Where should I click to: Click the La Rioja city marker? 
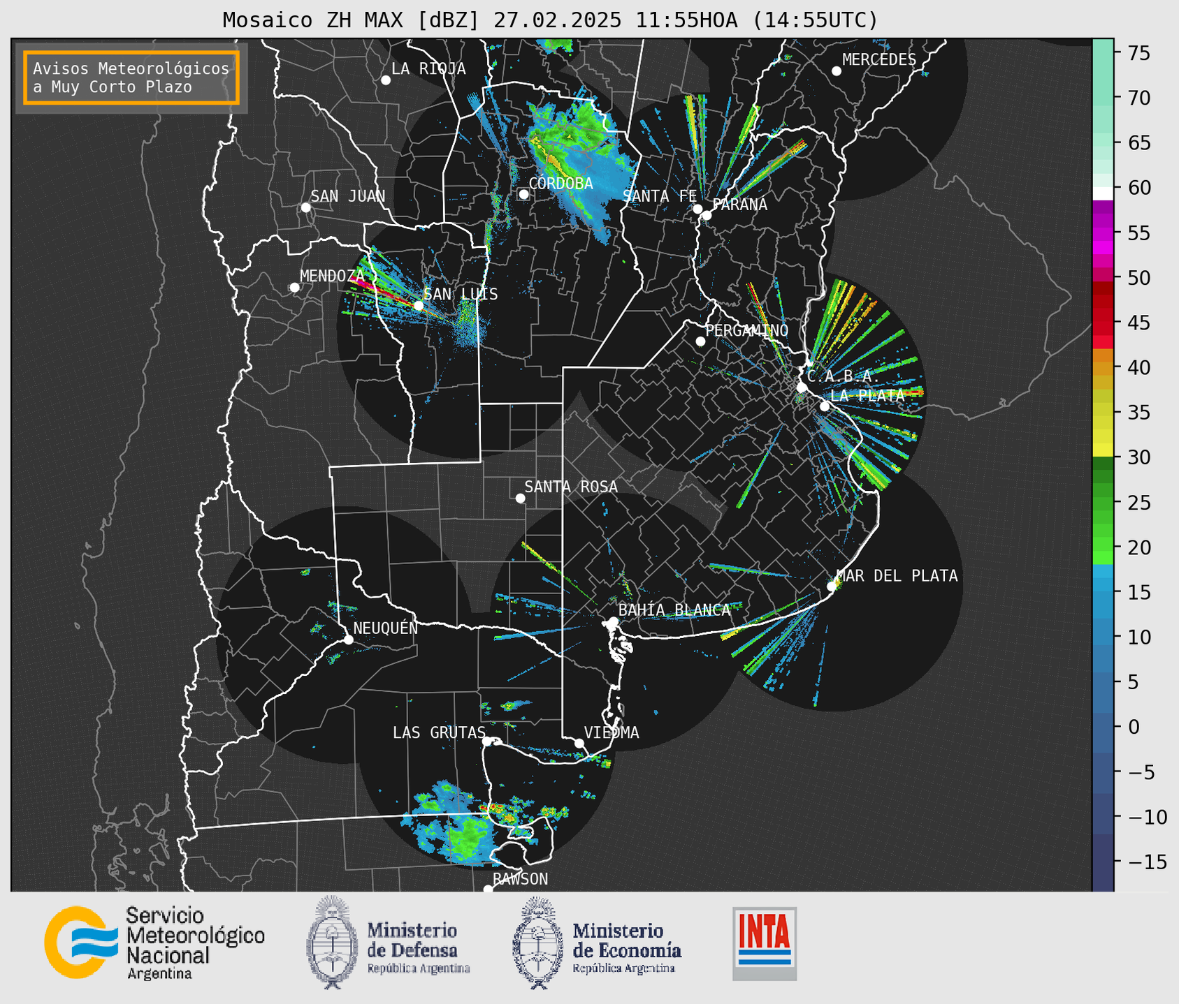click(386, 80)
